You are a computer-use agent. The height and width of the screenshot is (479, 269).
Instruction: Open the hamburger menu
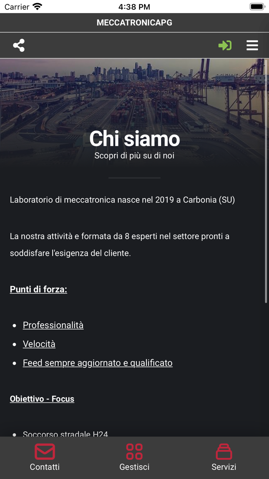pos(252,45)
